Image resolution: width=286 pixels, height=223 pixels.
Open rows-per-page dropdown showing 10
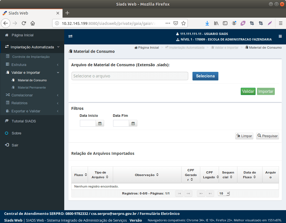tap(224, 193)
